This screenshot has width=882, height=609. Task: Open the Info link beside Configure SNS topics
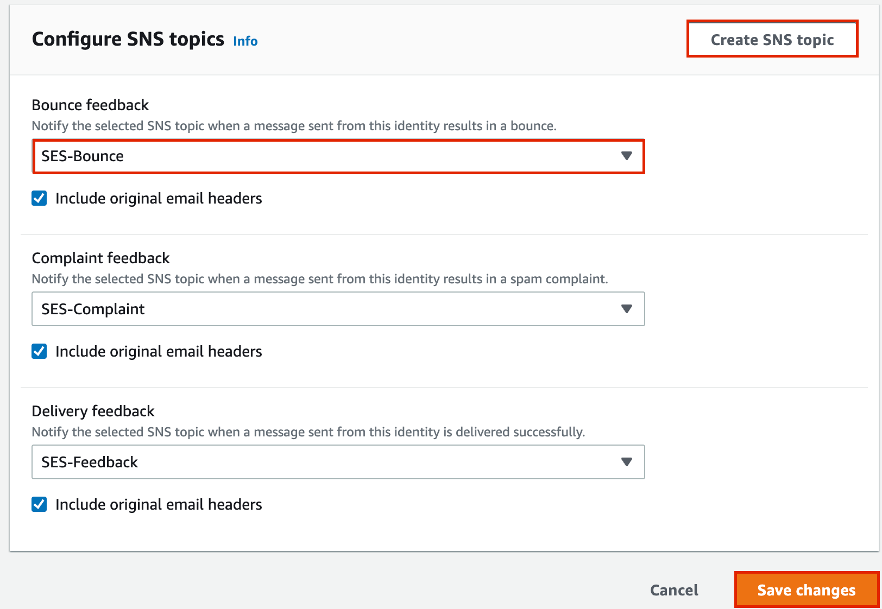tap(245, 41)
